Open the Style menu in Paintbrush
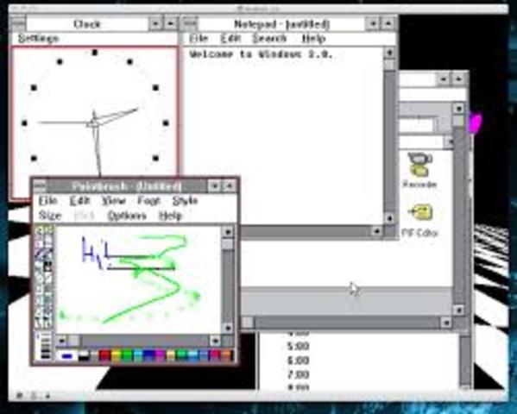517x414 pixels. point(185,201)
